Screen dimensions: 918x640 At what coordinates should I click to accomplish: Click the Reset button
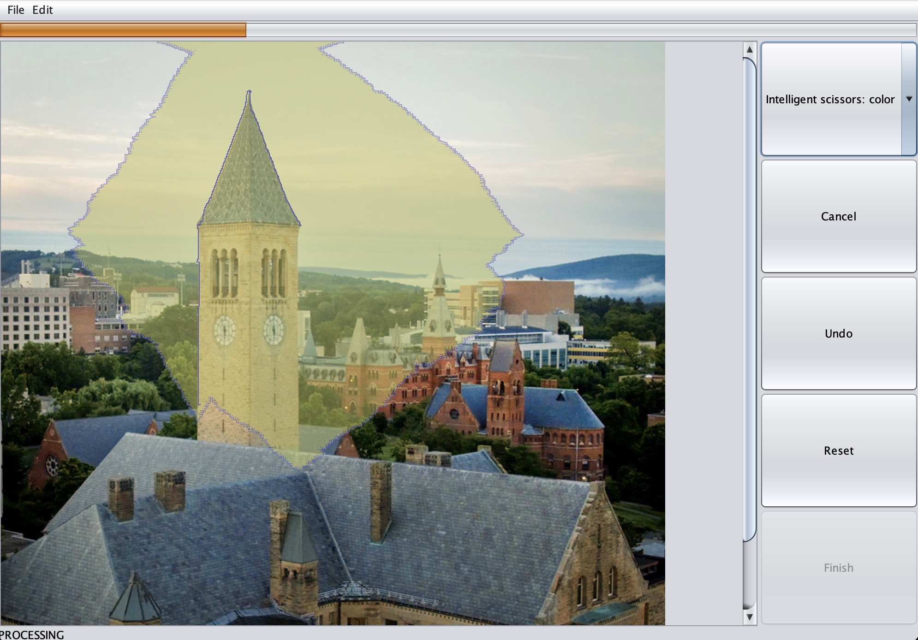point(838,450)
